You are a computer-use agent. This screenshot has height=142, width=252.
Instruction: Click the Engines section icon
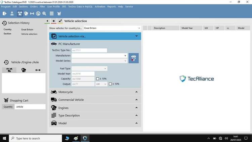point(54,108)
